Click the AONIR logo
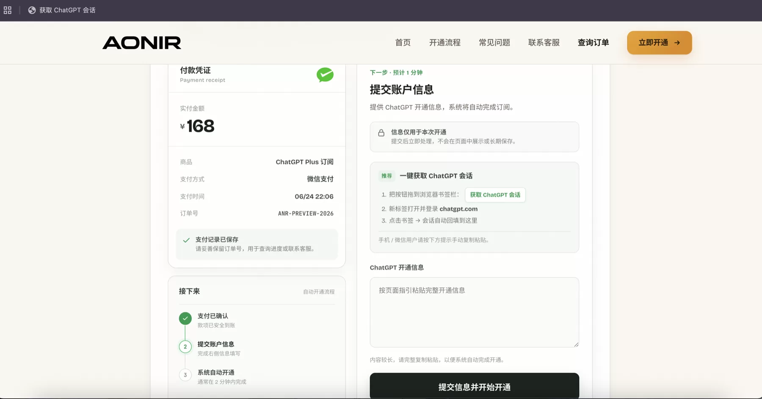 pos(142,43)
